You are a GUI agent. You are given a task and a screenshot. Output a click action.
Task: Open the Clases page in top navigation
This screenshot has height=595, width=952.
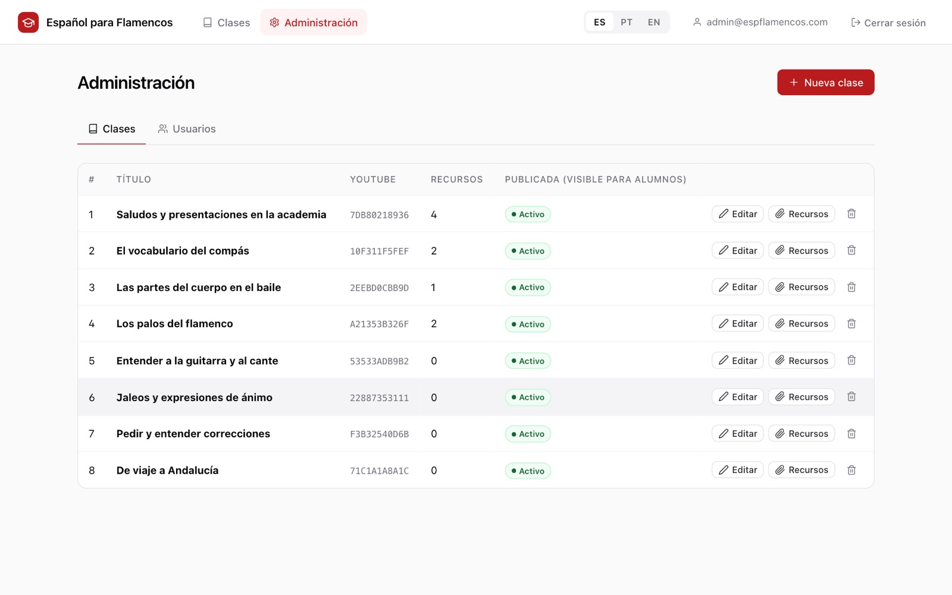point(226,23)
